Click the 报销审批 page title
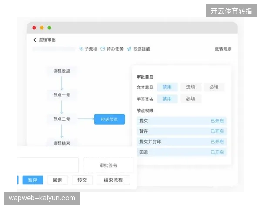The image size is (261, 209). pyautogui.click(x=47, y=40)
